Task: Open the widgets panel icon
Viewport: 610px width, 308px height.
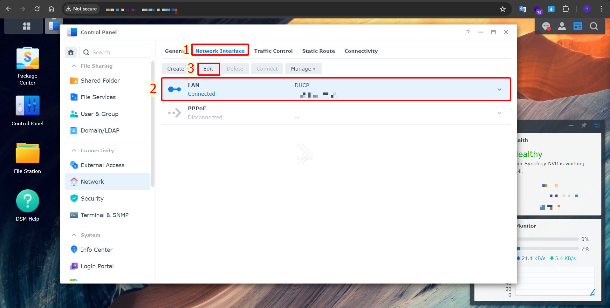Action: (578, 26)
